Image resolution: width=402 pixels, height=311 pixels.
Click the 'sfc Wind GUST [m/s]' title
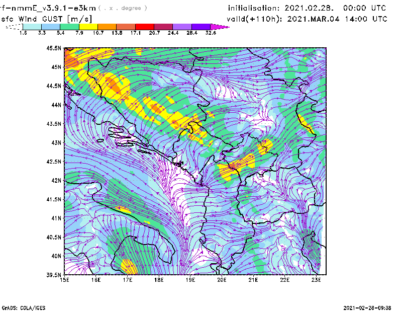tap(46, 19)
